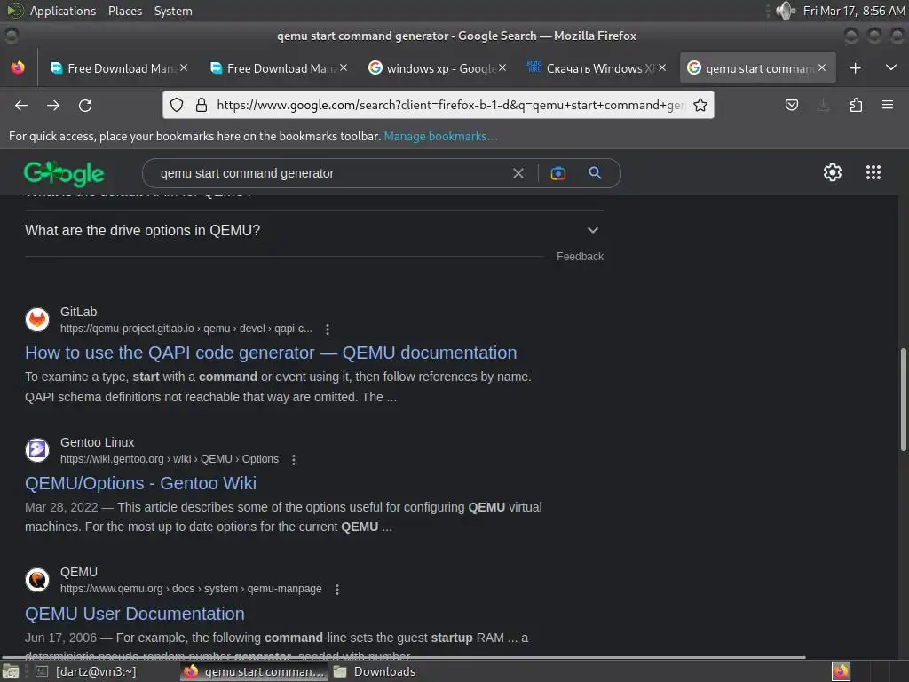Close the Скачать Windows tab
909x682 pixels.
click(662, 67)
